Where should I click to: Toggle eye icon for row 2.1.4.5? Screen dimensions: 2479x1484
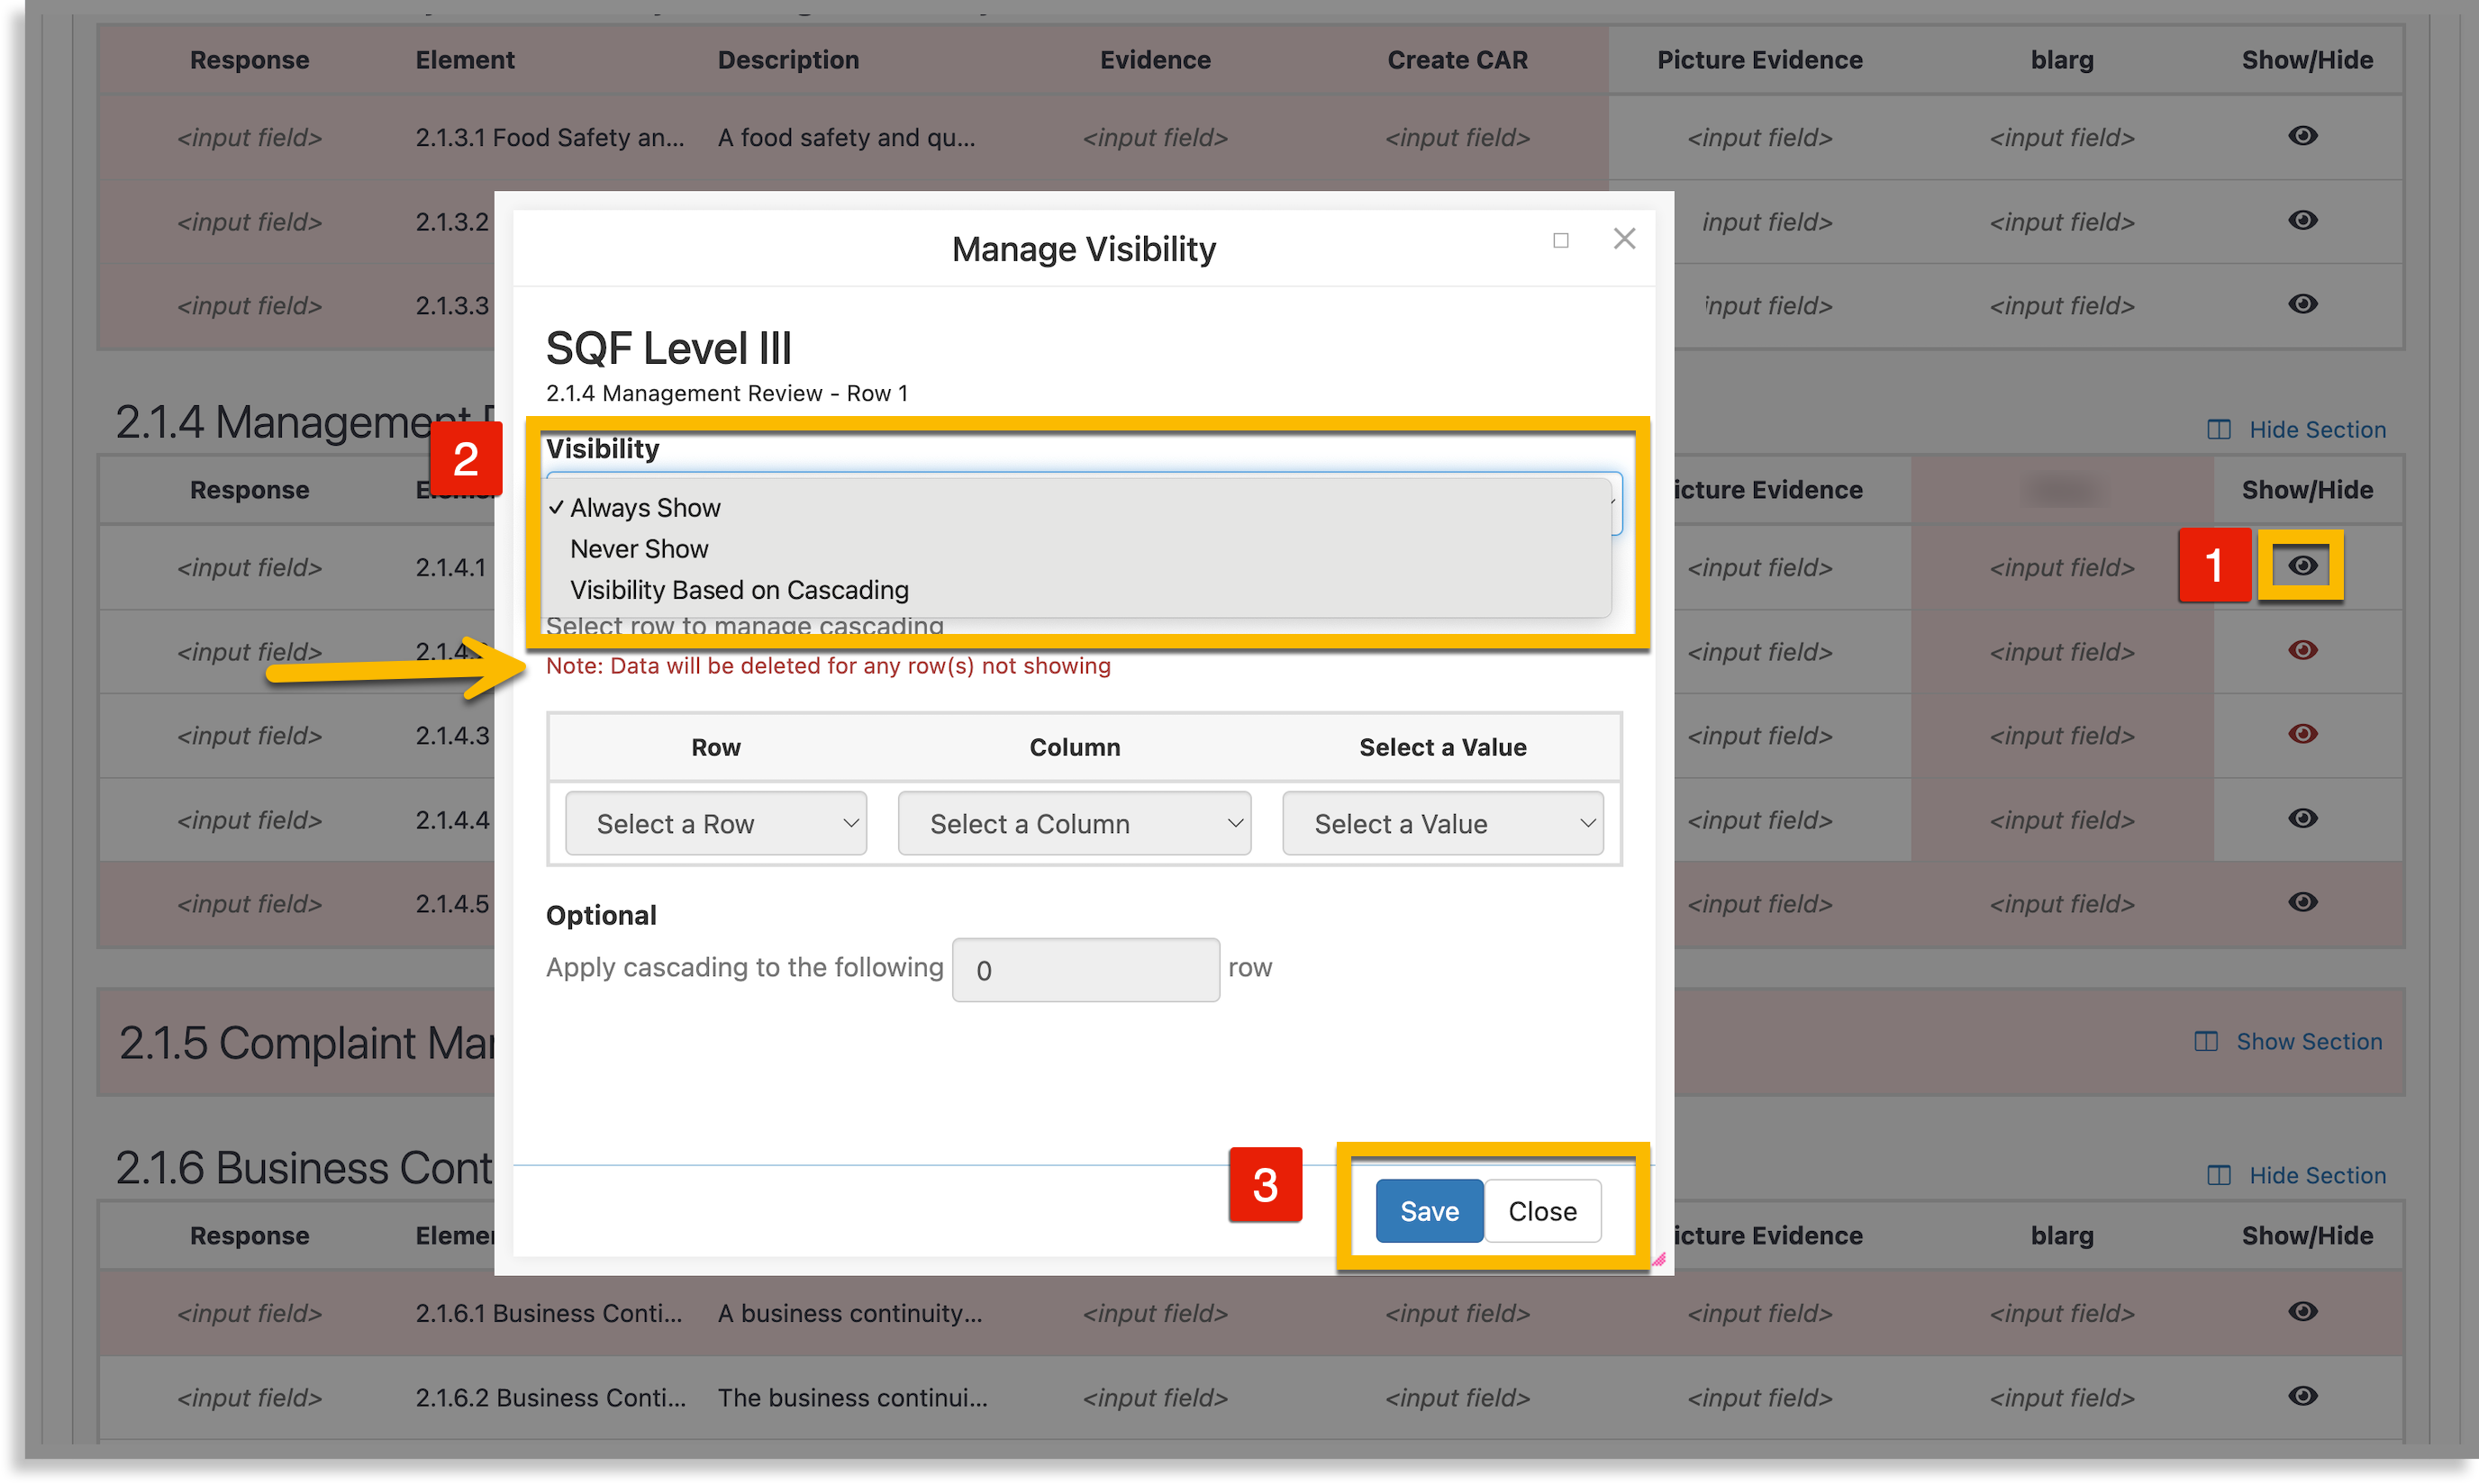point(2302,903)
